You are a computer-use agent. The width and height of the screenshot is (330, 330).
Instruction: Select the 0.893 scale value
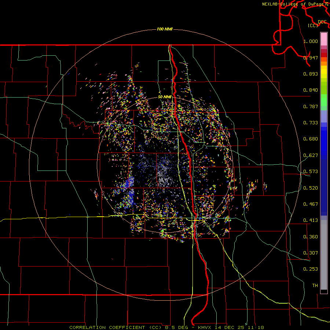click(311, 74)
